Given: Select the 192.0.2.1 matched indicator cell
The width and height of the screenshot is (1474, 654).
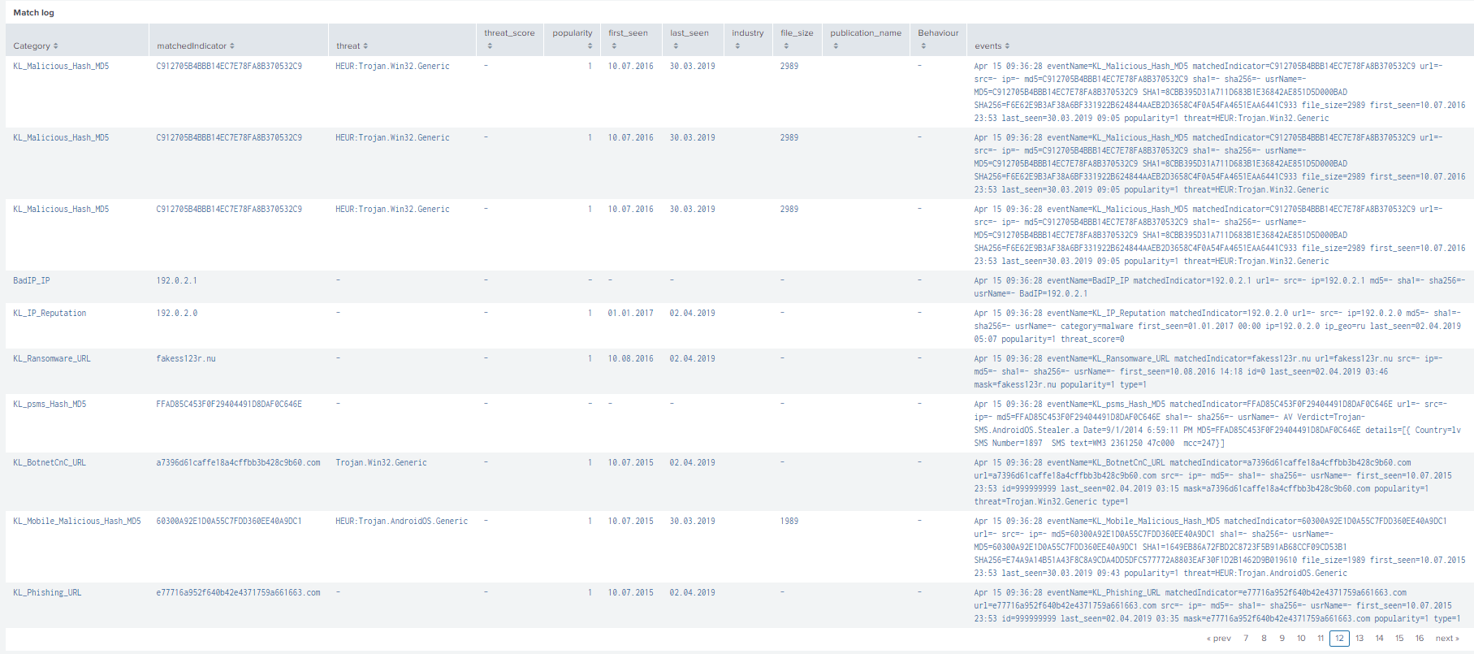Looking at the screenshot, I should [x=177, y=281].
